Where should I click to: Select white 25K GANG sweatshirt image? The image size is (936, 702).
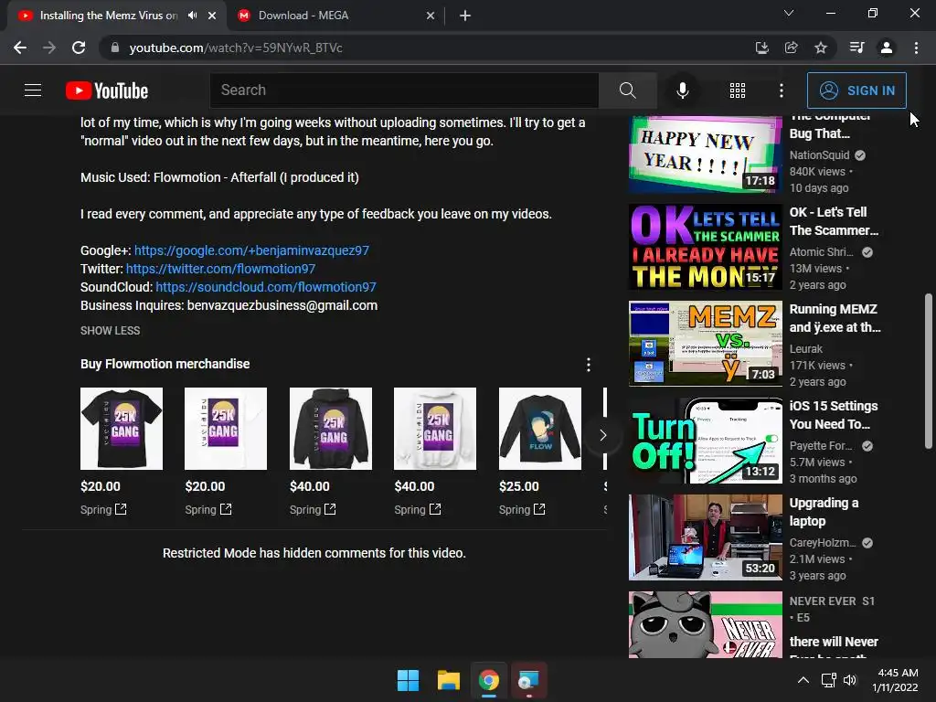point(435,429)
